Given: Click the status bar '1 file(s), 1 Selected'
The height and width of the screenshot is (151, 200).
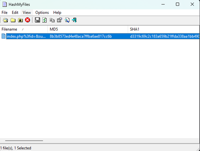Looking at the screenshot, I should coord(16,148).
